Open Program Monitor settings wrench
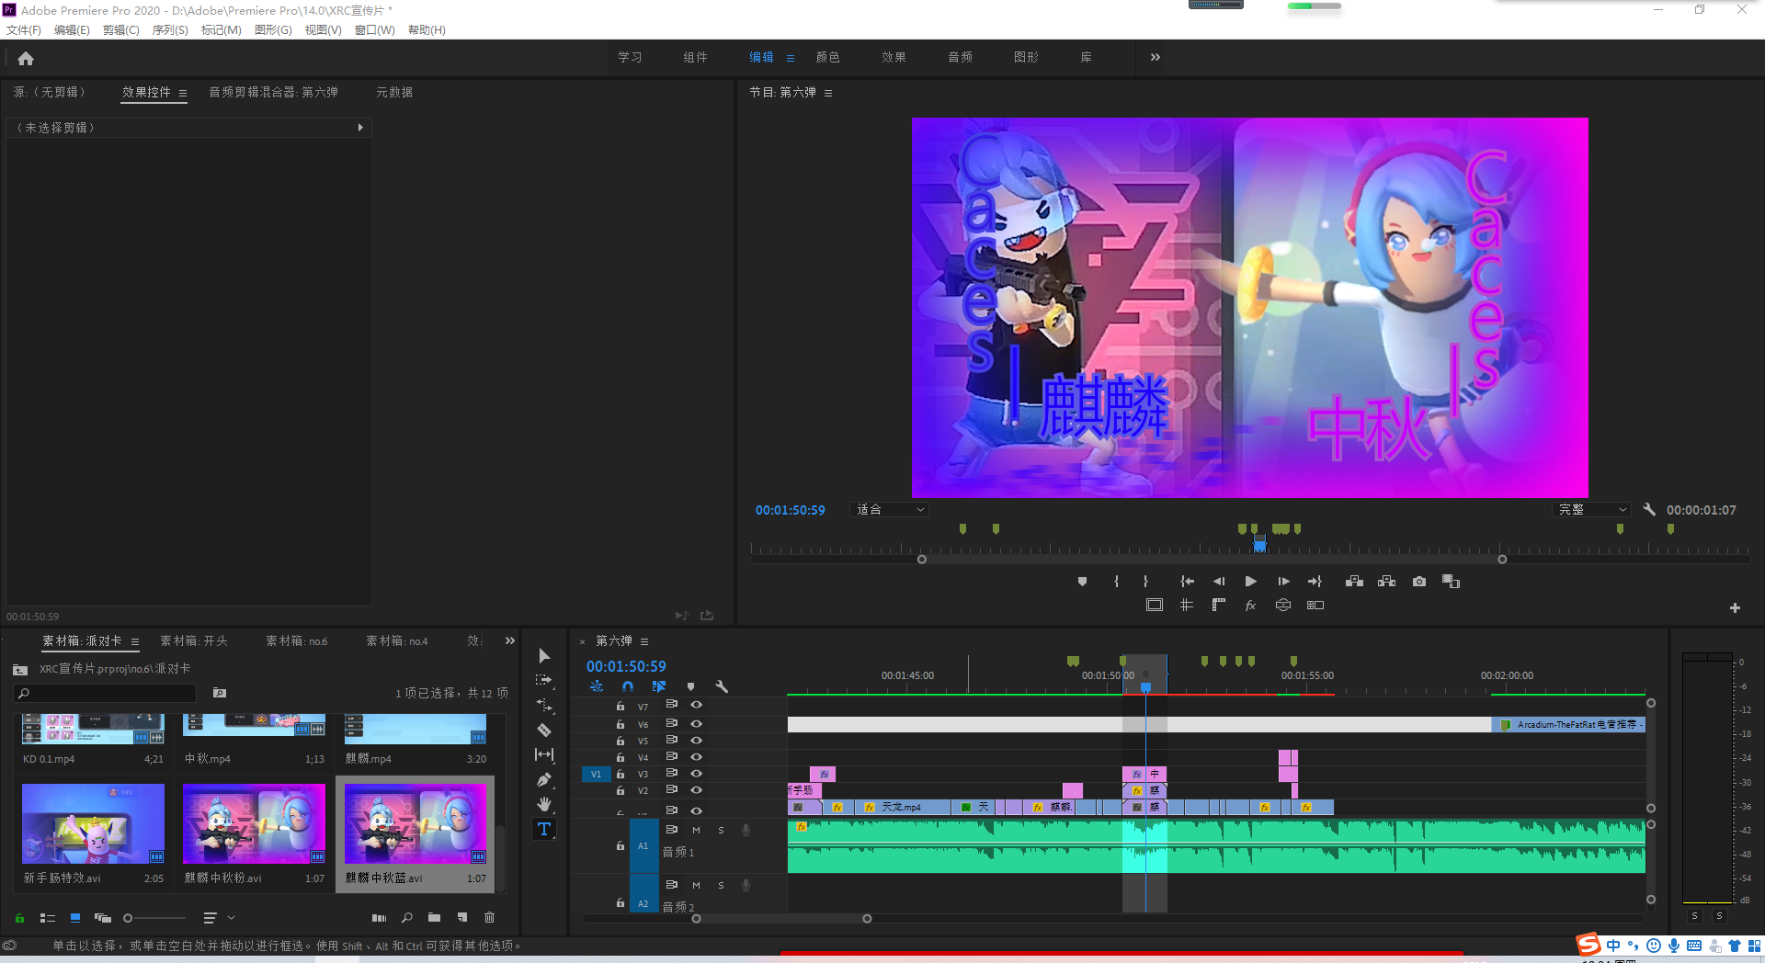This screenshot has height=963, width=1765. tap(1649, 509)
